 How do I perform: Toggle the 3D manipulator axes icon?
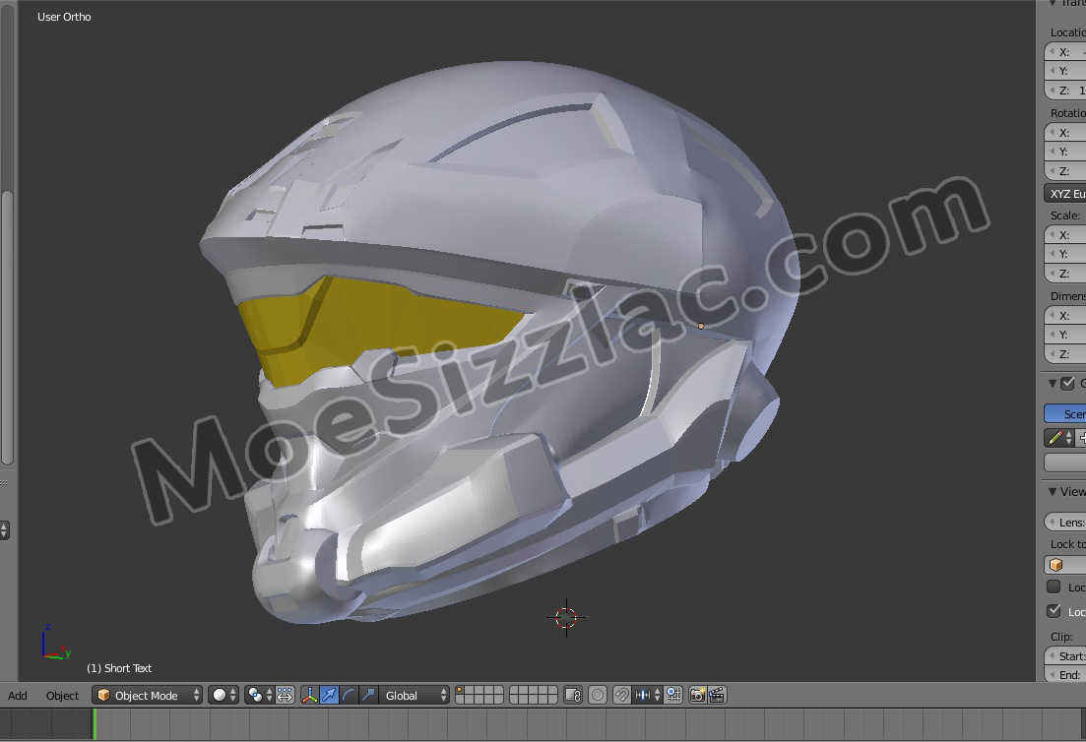309,695
